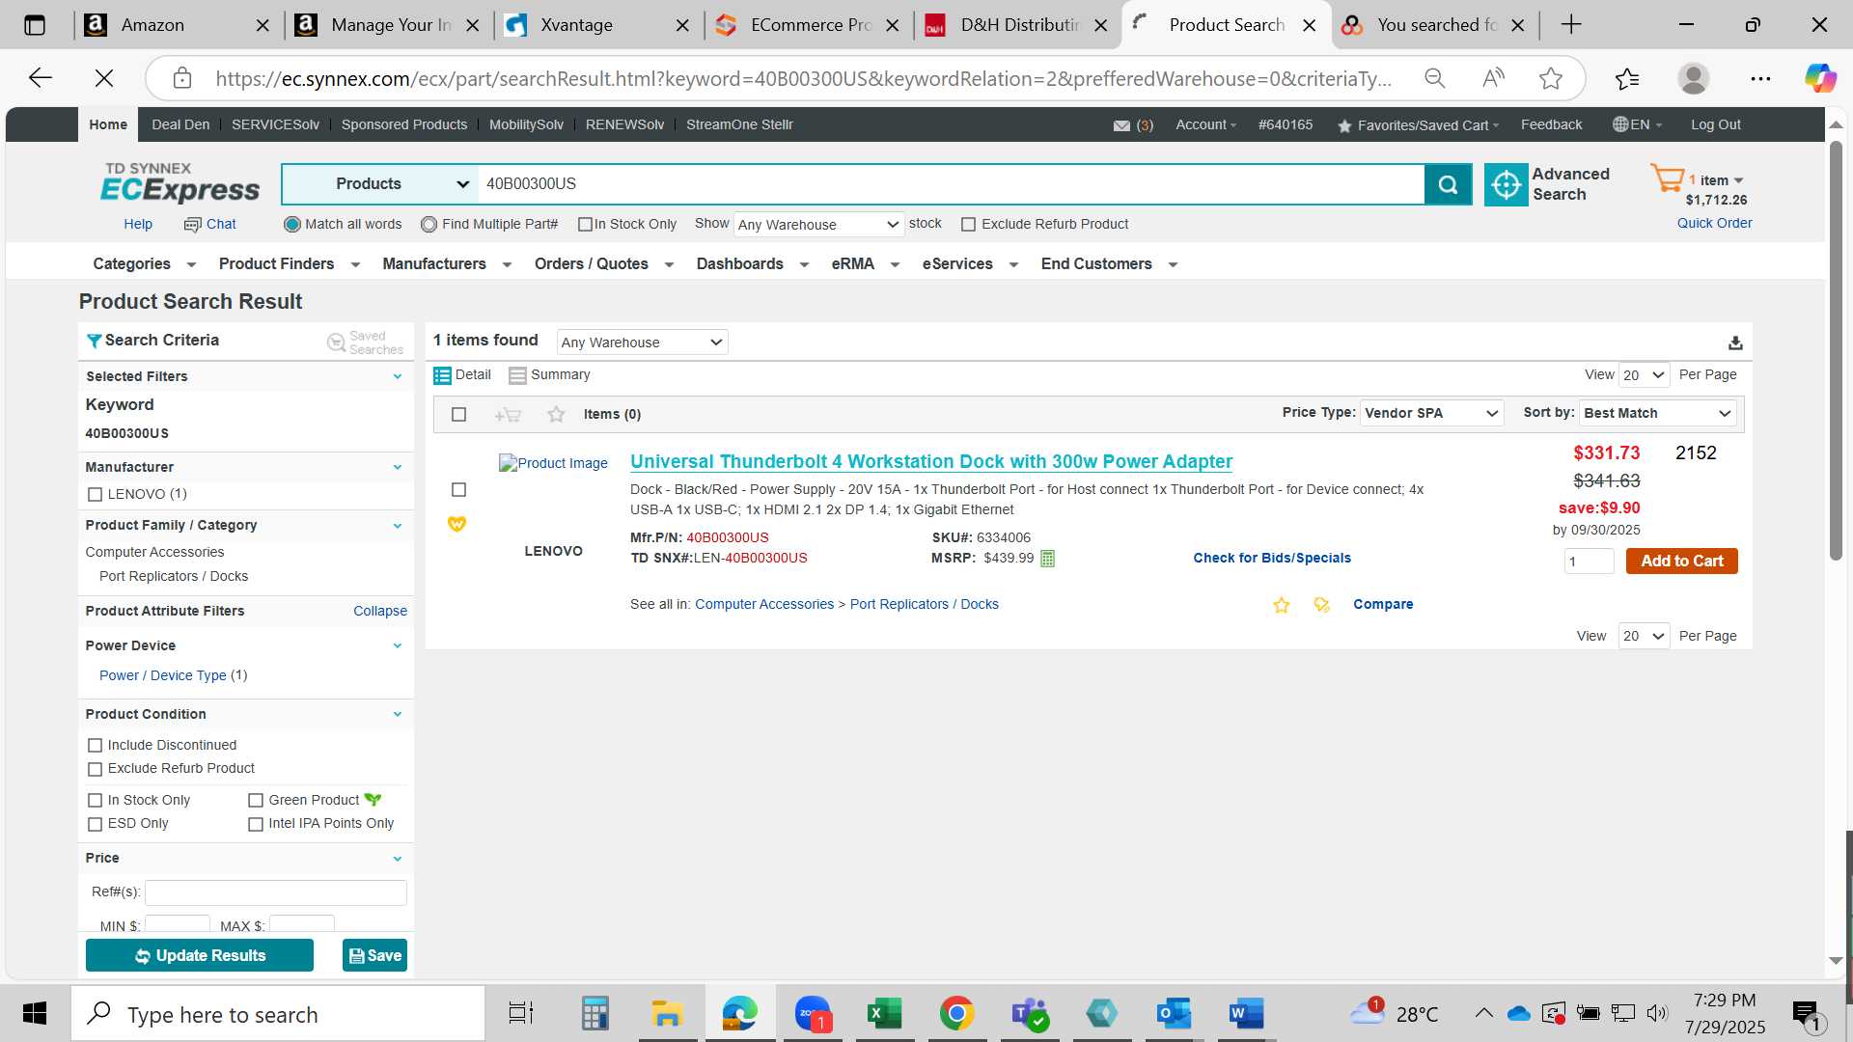Click favorites star in items toolbar
1853x1042 pixels.
(x=556, y=415)
